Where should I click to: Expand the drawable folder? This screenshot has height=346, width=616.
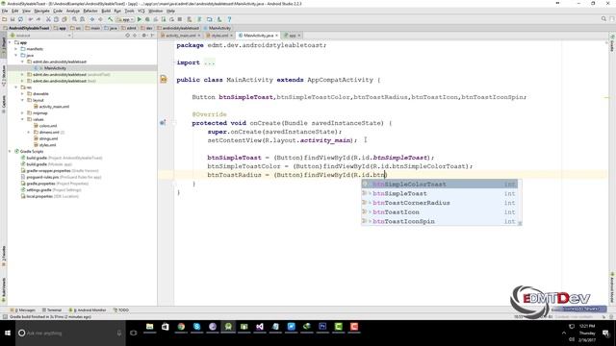coord(22,94)
